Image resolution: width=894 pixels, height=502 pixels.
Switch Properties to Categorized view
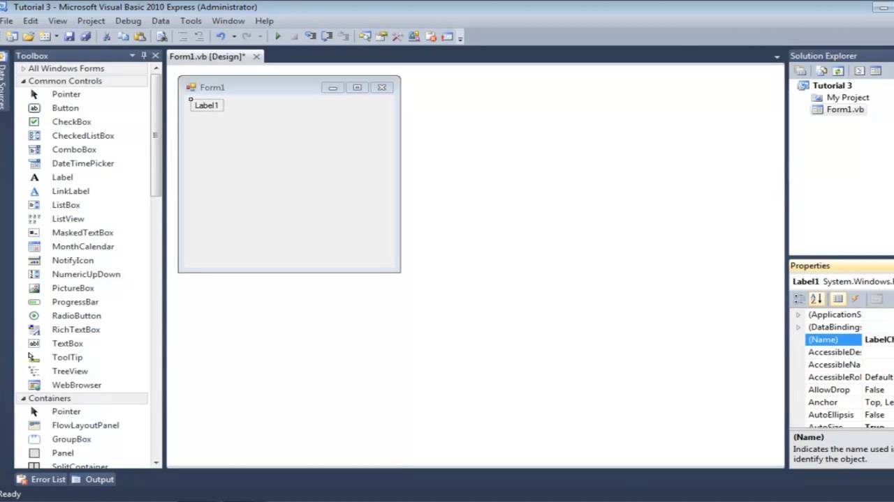coord(800,299)
